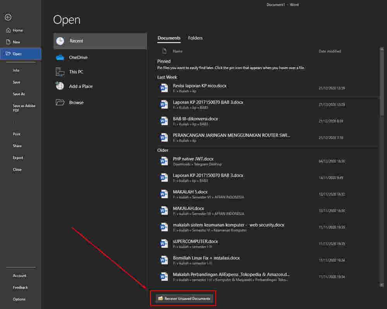Screen dimensions: 387x309
Task: Click Word icon of PHP native JWT.docx
Action: click(164, 161)
